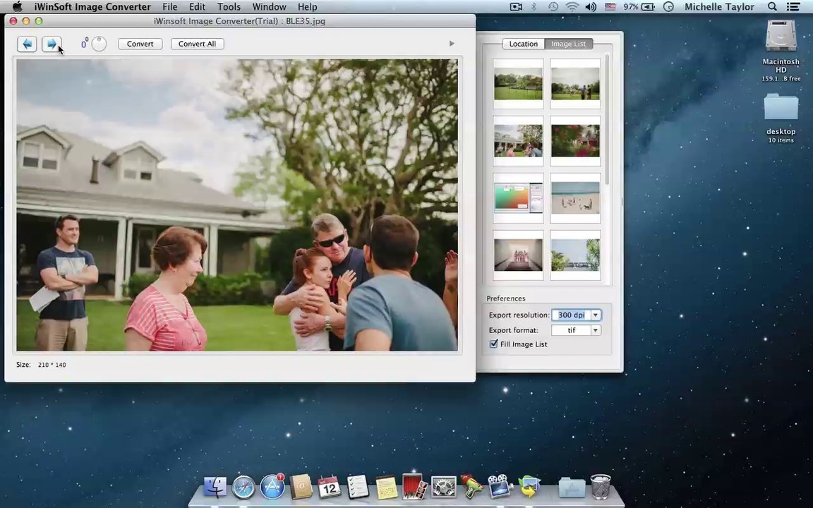Open Photo Booth in the Dock
Screen dimensions: 813x508
point(415,487)
